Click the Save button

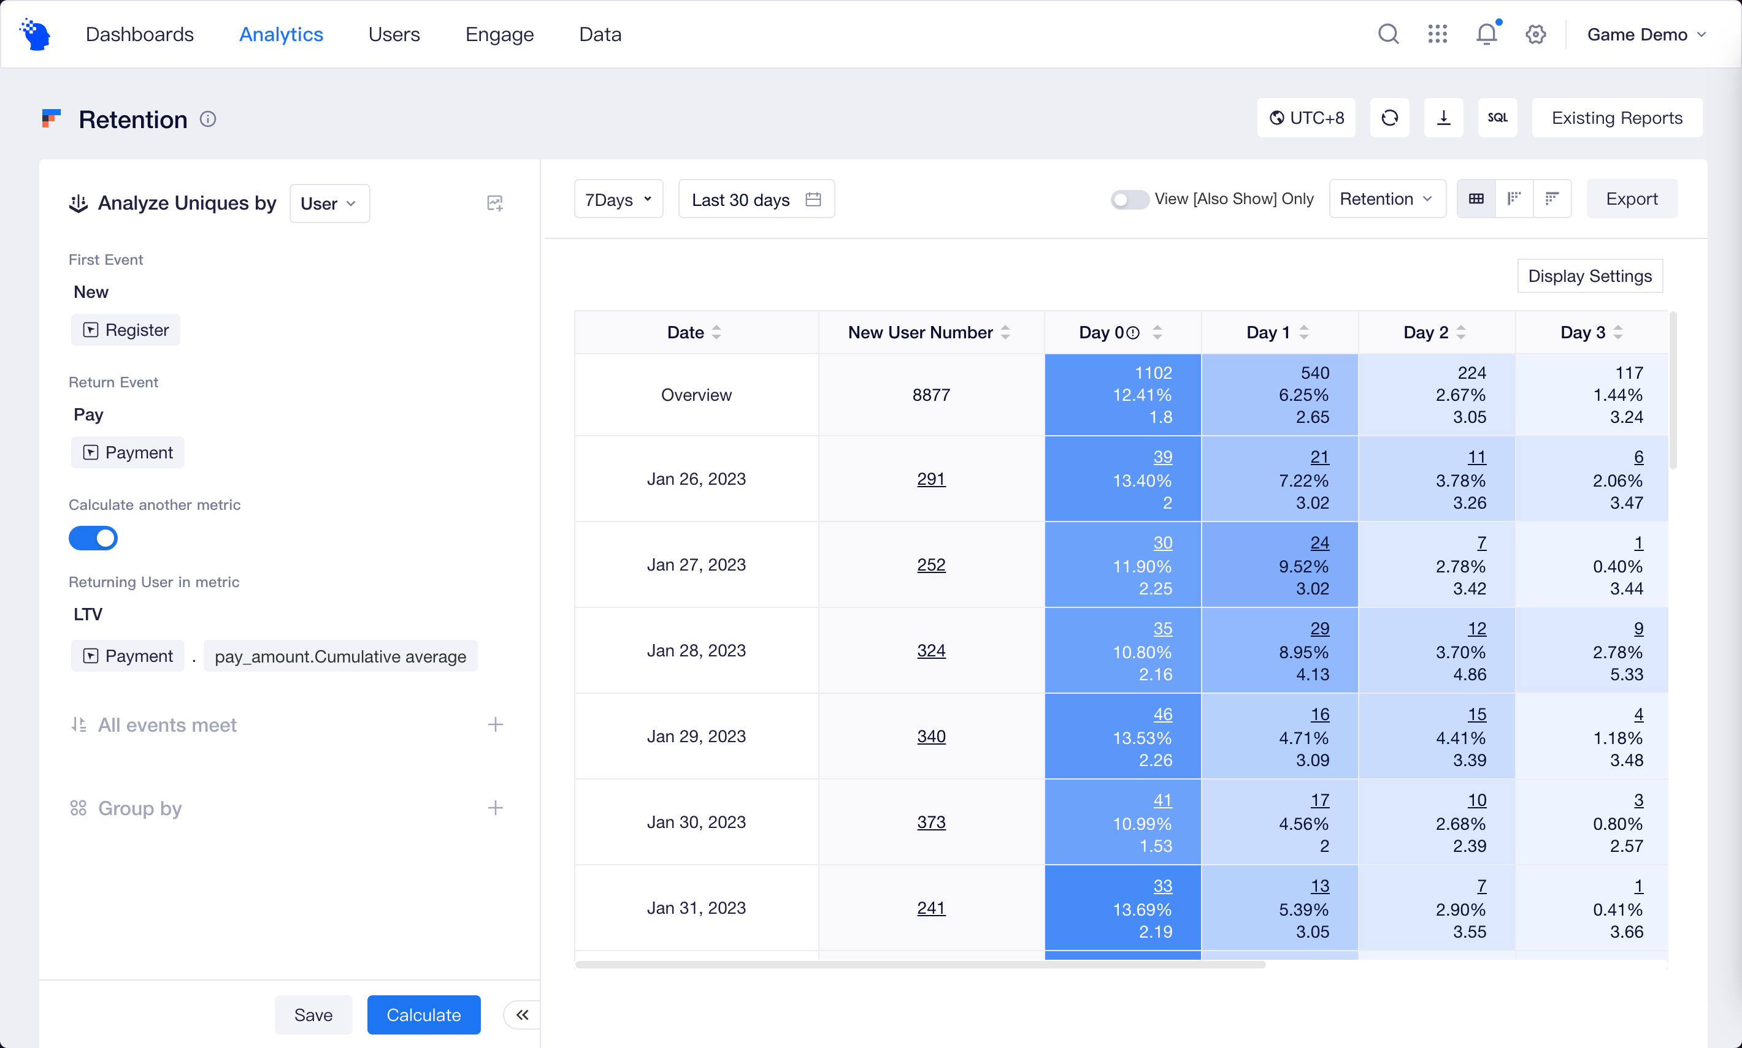tap(313, 1015)
